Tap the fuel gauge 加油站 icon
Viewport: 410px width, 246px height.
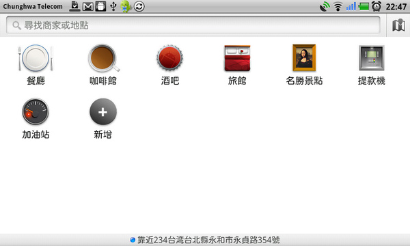(36, 111)
